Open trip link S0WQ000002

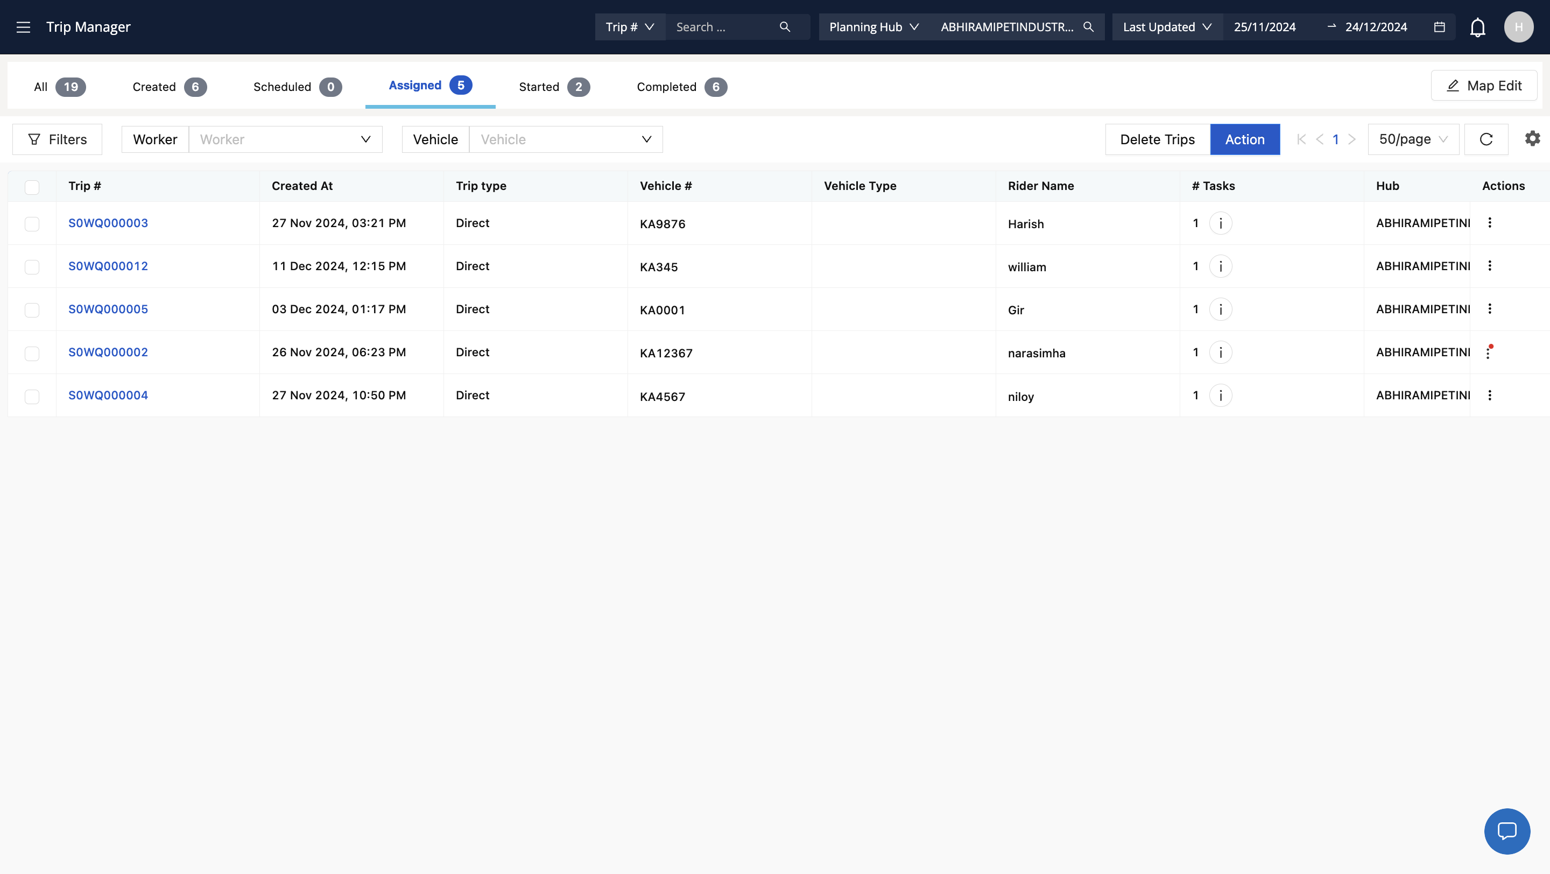coord(108,353)
